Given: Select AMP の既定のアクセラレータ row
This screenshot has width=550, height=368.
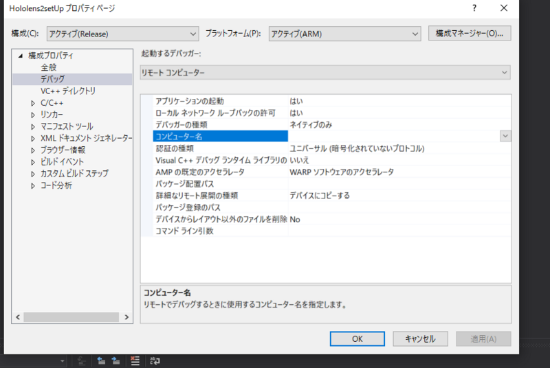Looking at the screenshot, I should pyautogui.click(x=332, y=172).
